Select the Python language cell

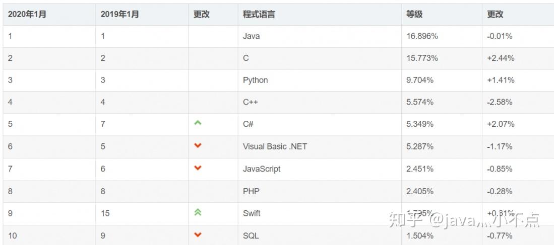[x=256, y=80]
